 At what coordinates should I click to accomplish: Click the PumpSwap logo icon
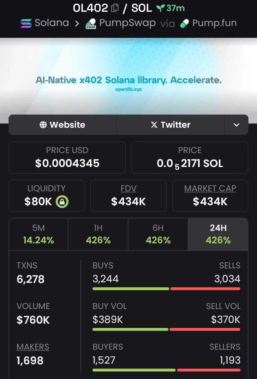91,24
